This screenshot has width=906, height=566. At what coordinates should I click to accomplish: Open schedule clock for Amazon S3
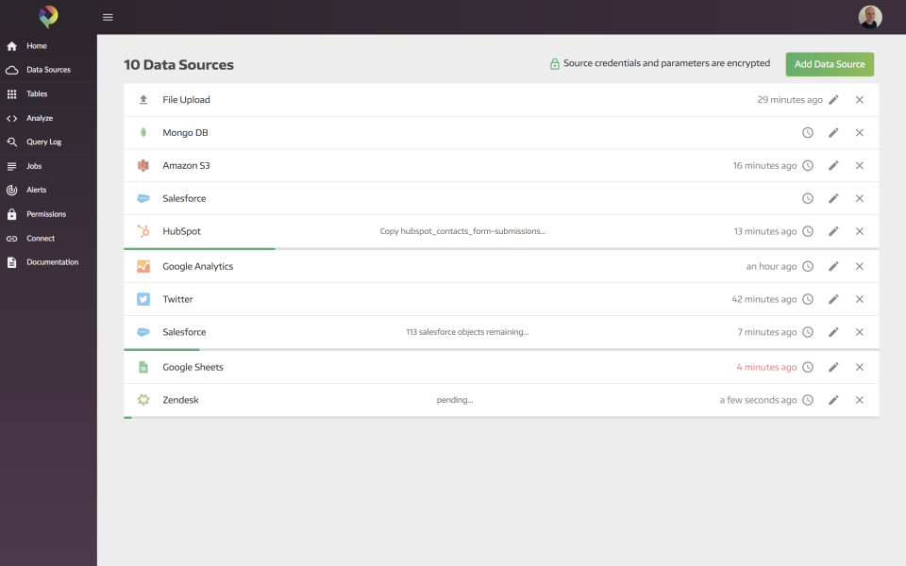[808, 166]
